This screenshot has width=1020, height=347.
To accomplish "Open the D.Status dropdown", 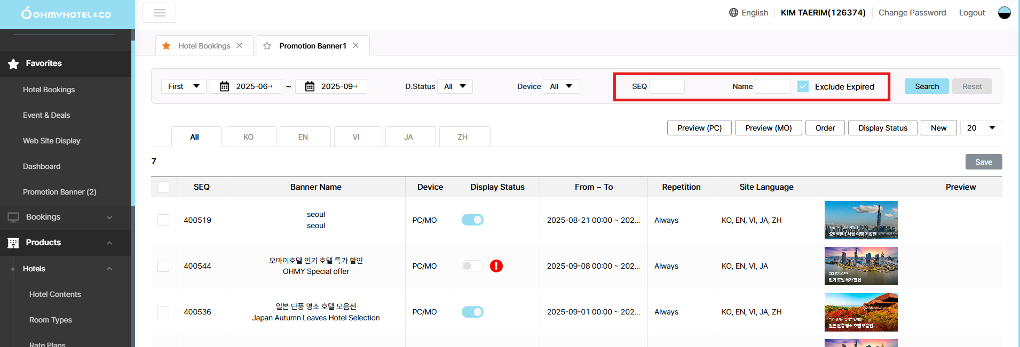I will click(455, 86).
